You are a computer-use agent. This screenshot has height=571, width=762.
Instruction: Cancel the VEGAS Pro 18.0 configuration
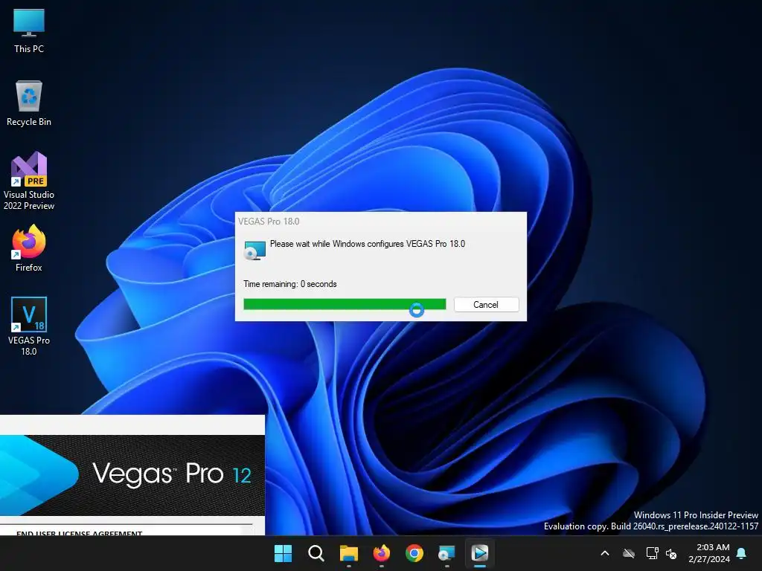click(x=486, y=304)
